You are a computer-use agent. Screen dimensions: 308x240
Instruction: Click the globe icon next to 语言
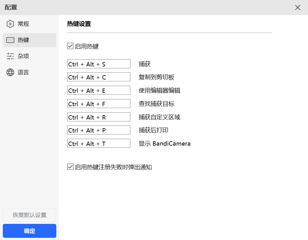tap(10, 72)
